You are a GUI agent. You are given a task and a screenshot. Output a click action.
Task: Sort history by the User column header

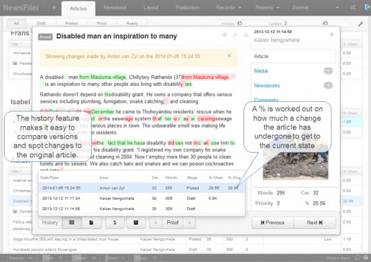(x=104, y=178)
